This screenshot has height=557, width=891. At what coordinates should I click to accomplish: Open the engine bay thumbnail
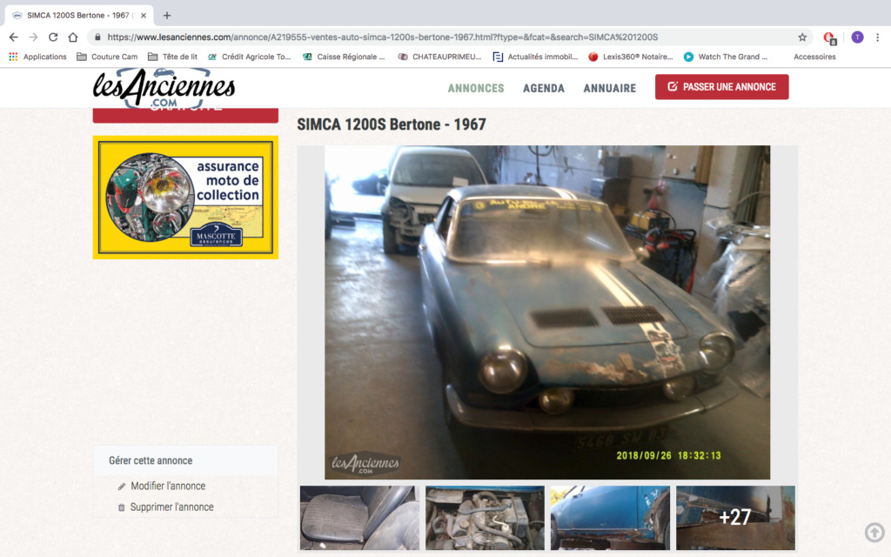coord(485,518)
